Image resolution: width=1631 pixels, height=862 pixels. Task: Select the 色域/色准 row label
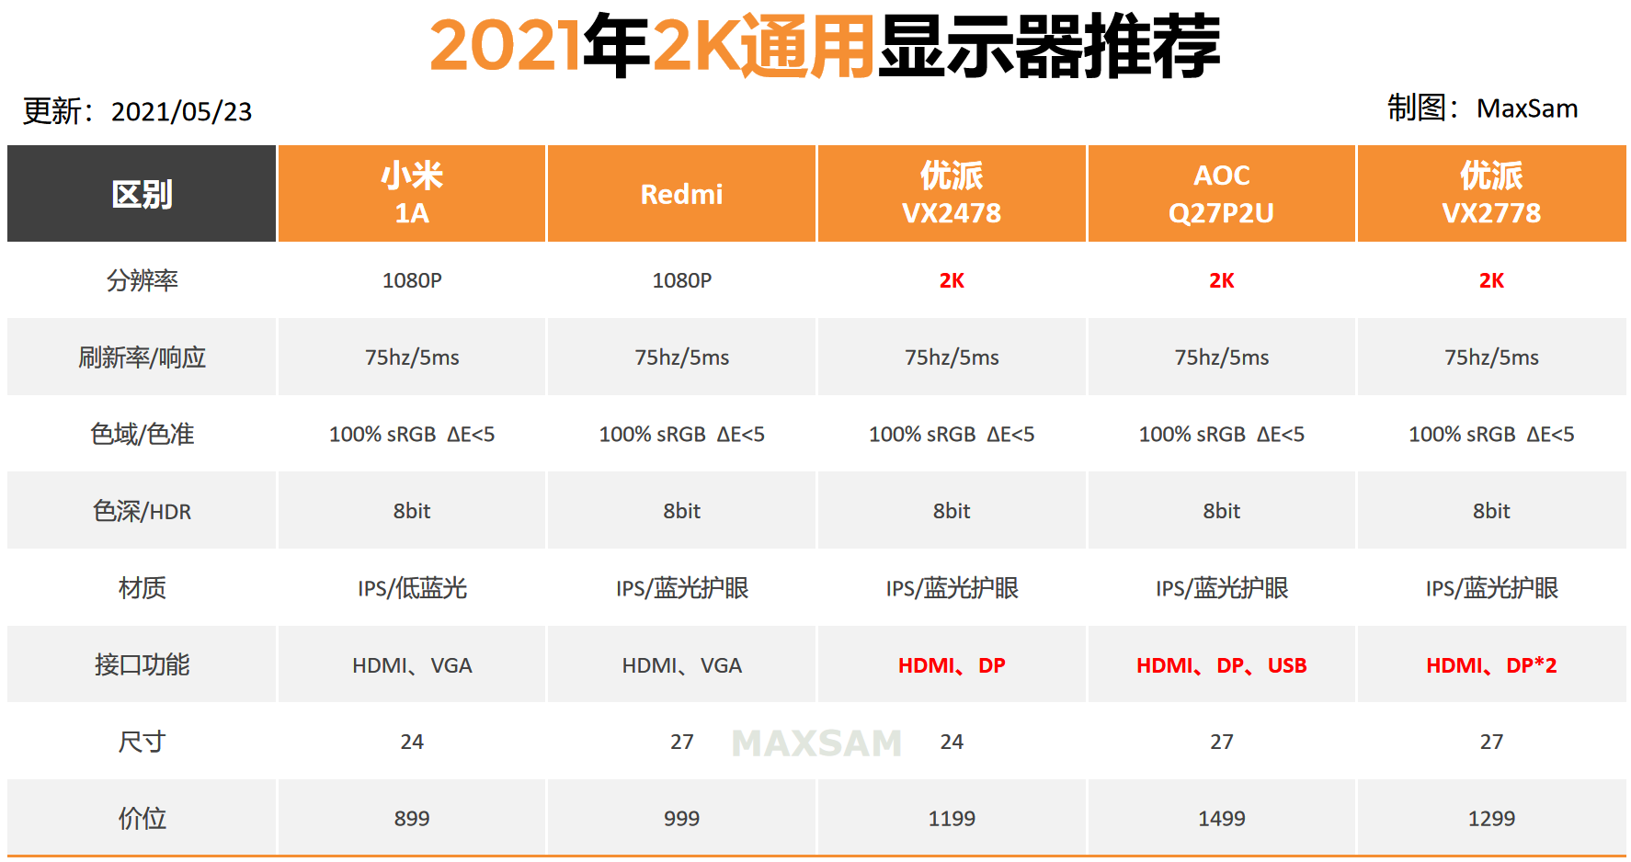click(142, 434)
